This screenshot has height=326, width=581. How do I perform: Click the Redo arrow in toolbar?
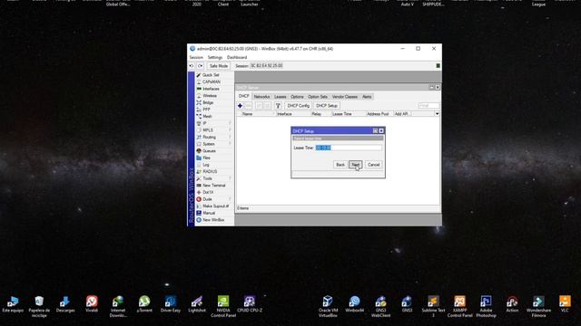pos(201,66)
